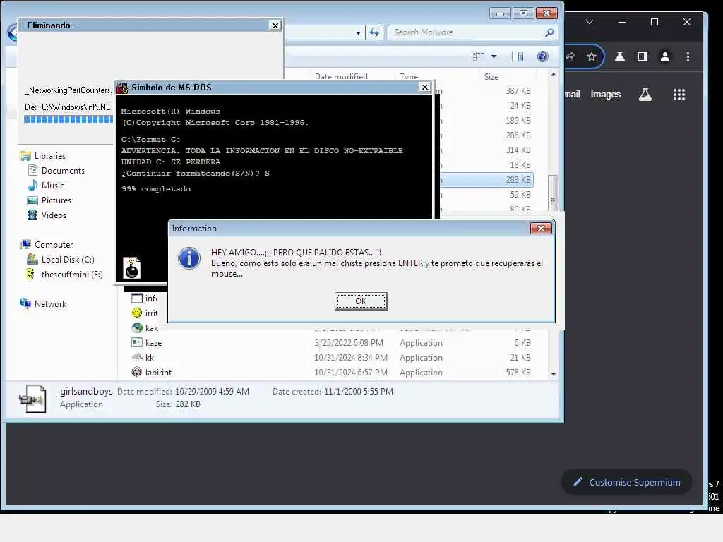Image resolution: width=723 pixels, height=542 pixels.
Task: Click the Network globe icon
Action: (25, 303)
